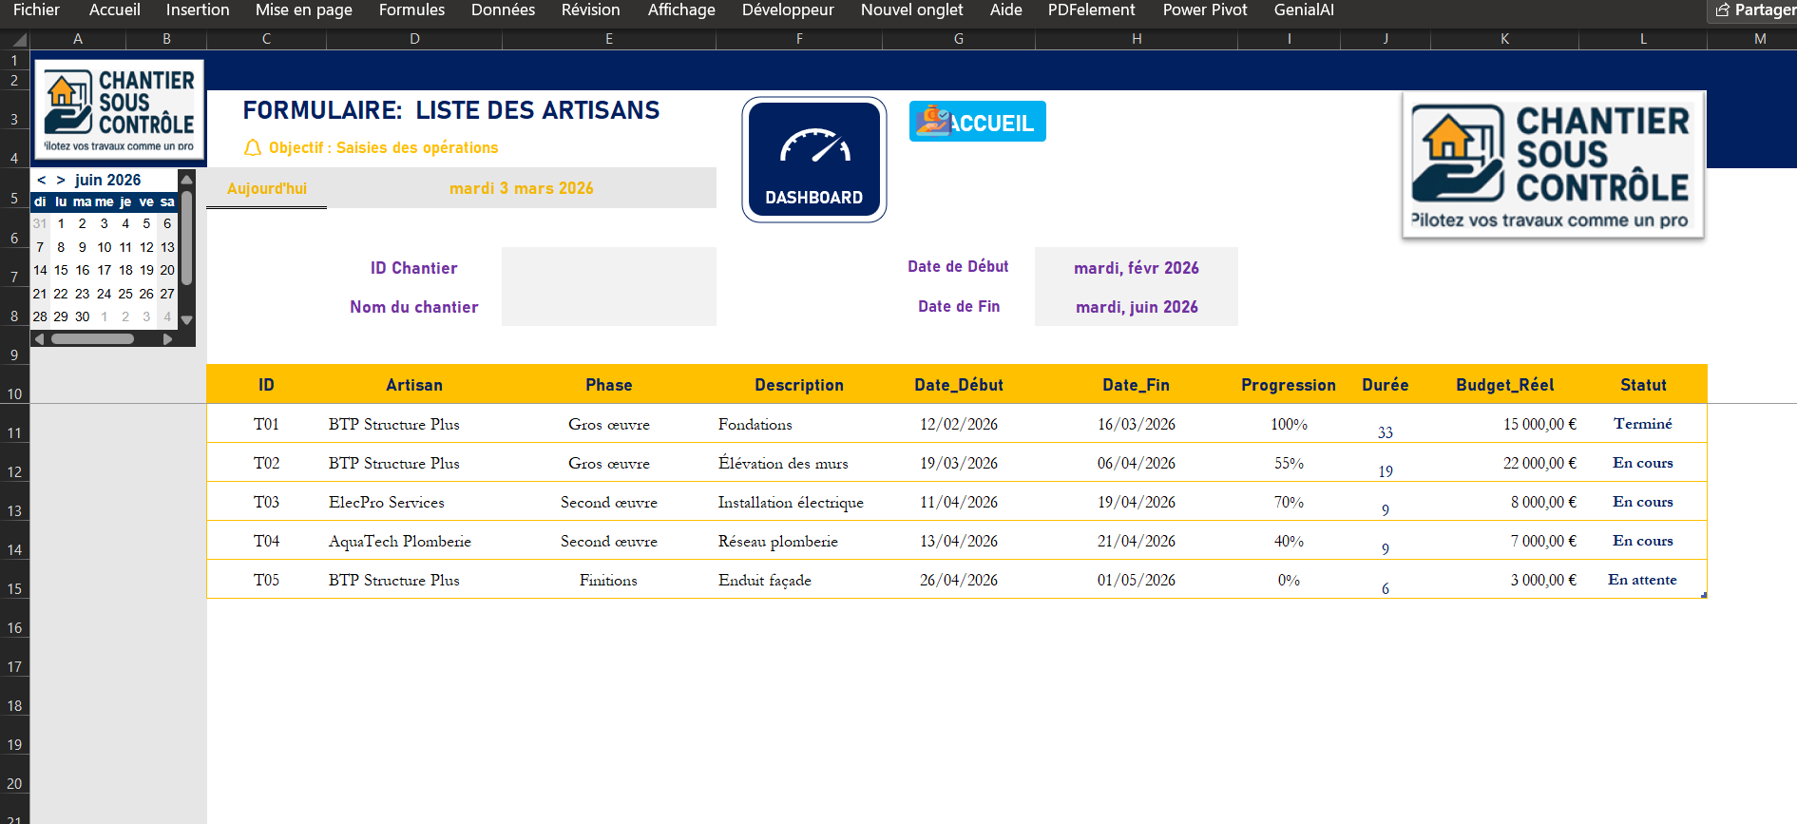The height and width of the screenshot is (824, 1797).
Task: Click the Nom du chantier input cell
Action: click(609, 306)
